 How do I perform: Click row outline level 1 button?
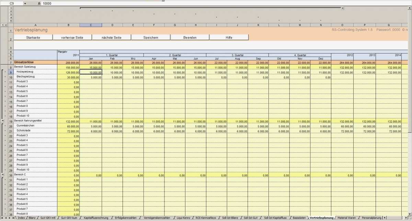point(11,8)
